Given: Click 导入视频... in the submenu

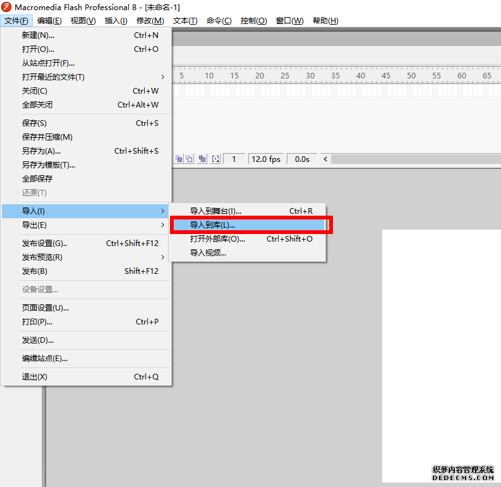Looking at the screenshot, I should pos(208,253).
